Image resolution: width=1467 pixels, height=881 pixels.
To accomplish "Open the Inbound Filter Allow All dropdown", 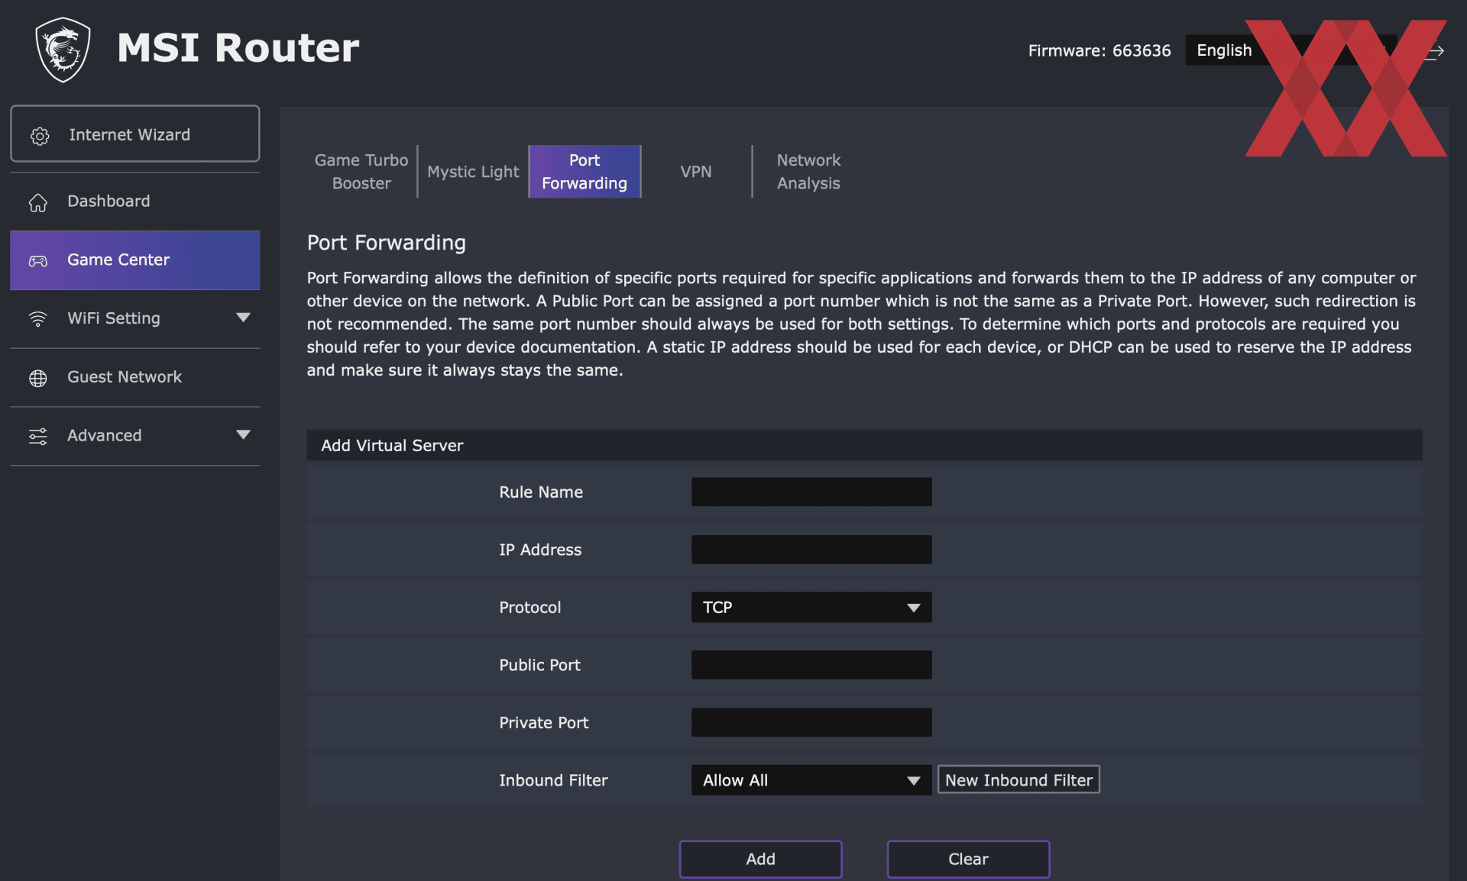I will tap(811, 780).
